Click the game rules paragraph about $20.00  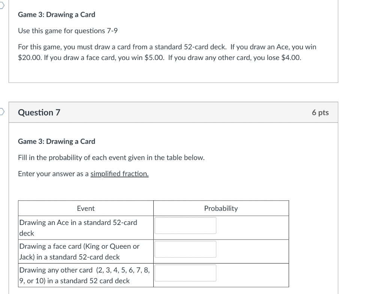[x=167, y=52]
